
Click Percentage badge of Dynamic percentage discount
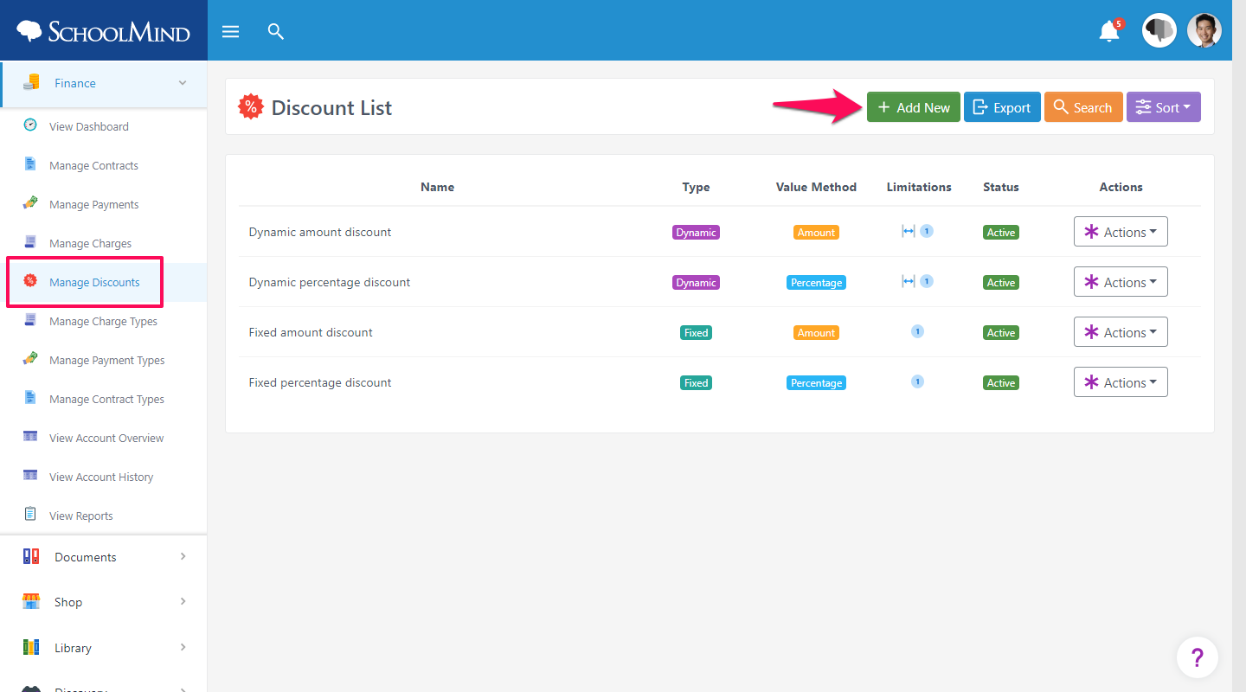(816, 283)
